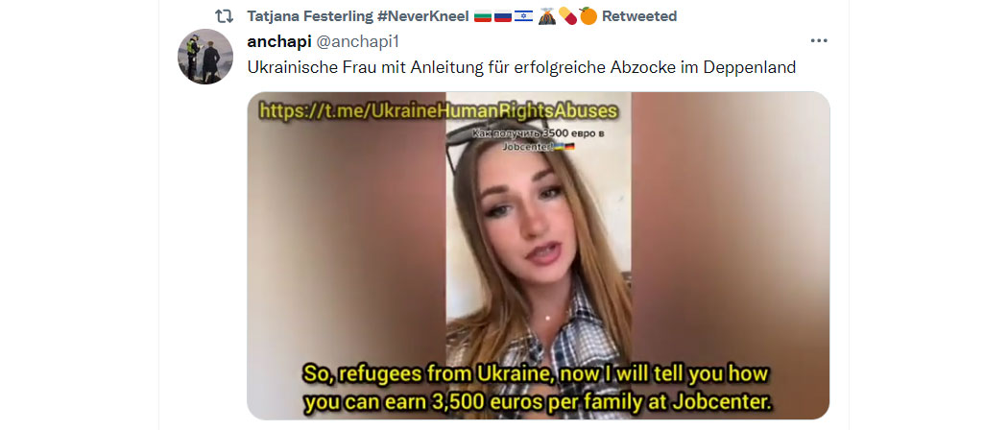The image size is (1008, 430).
Task: Click the tweet text about Abzocke im Deppenland
Action: pos(521,67)
